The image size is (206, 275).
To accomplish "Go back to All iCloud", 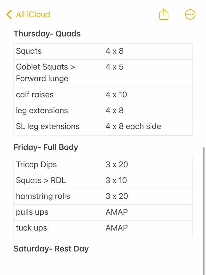I will (33, 15).
